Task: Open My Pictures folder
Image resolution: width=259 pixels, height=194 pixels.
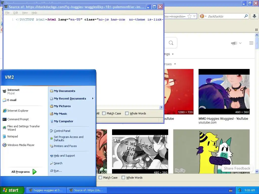Action: pos(60,106)
